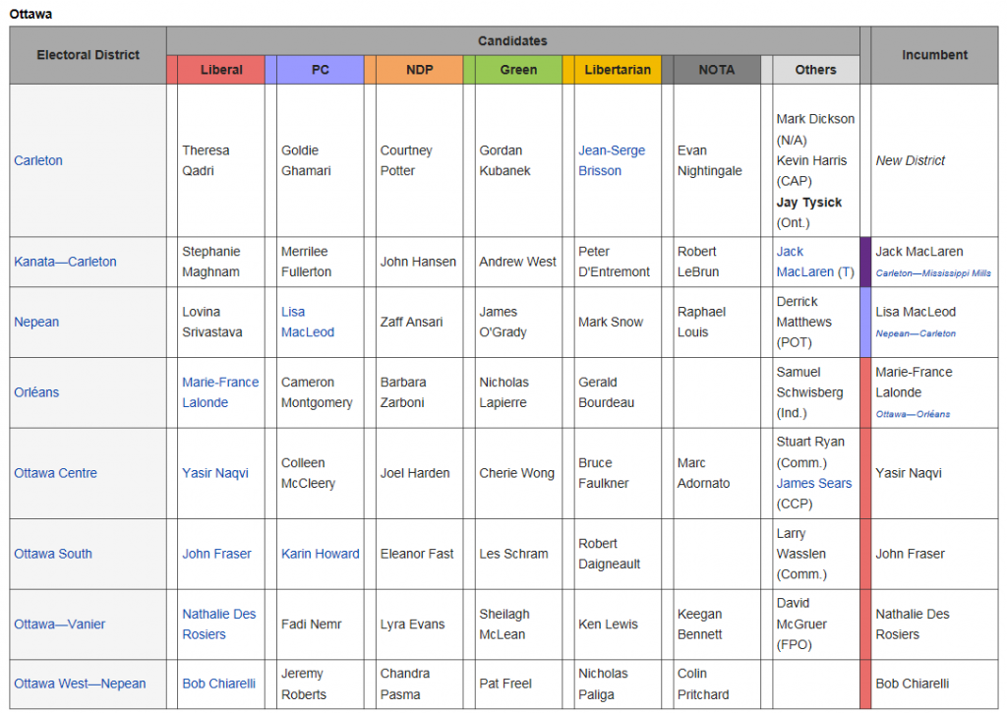This screenshot has width=1007, height=714.
Task: Click the small Ottawa—Orléans former riding link
Action: [913, 414]
